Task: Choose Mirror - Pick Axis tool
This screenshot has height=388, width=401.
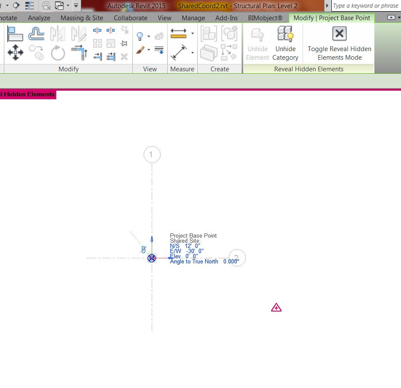Action: click(58, 34)
